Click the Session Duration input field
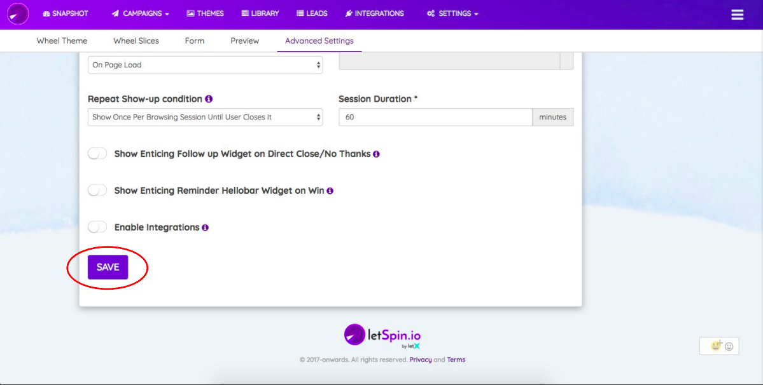 (435, 117)
